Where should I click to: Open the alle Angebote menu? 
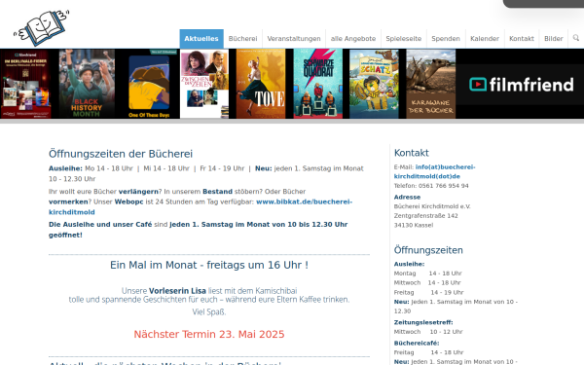353,39
